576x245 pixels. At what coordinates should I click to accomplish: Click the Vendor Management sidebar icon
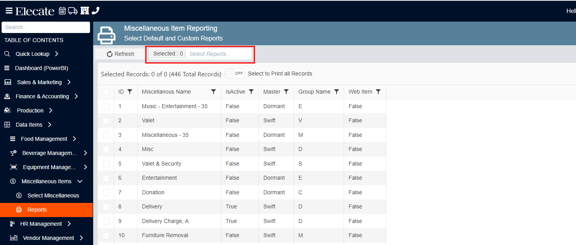click(x=14, y=238)
